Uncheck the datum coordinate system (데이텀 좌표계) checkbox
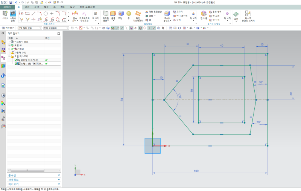 (x=16, y=60)
